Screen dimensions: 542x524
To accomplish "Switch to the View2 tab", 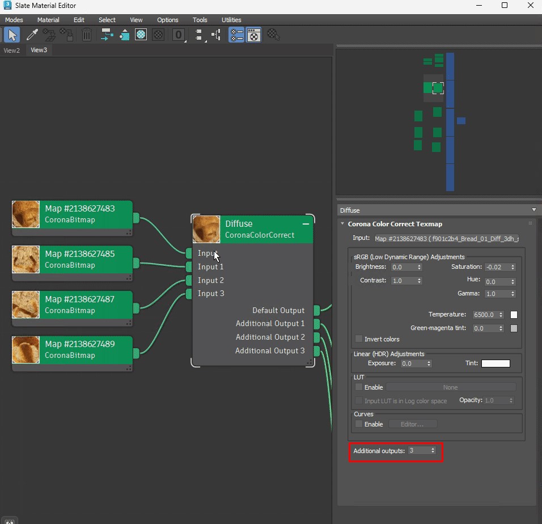I will pos(12,50).
